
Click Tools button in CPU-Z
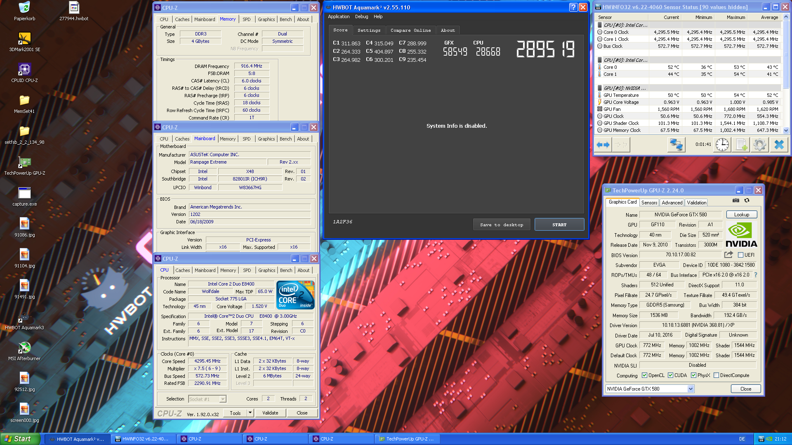(x=235, y=413)
